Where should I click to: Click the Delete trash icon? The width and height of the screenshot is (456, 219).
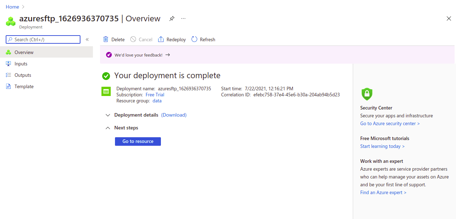click(106, 39)
